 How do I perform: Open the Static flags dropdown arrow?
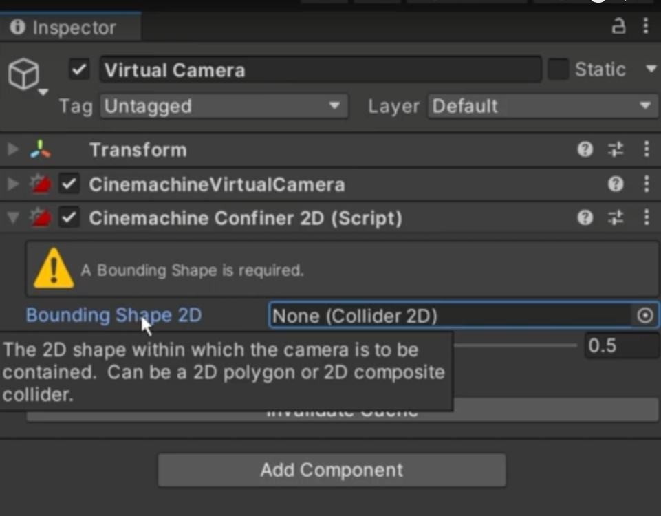point(651,69)
